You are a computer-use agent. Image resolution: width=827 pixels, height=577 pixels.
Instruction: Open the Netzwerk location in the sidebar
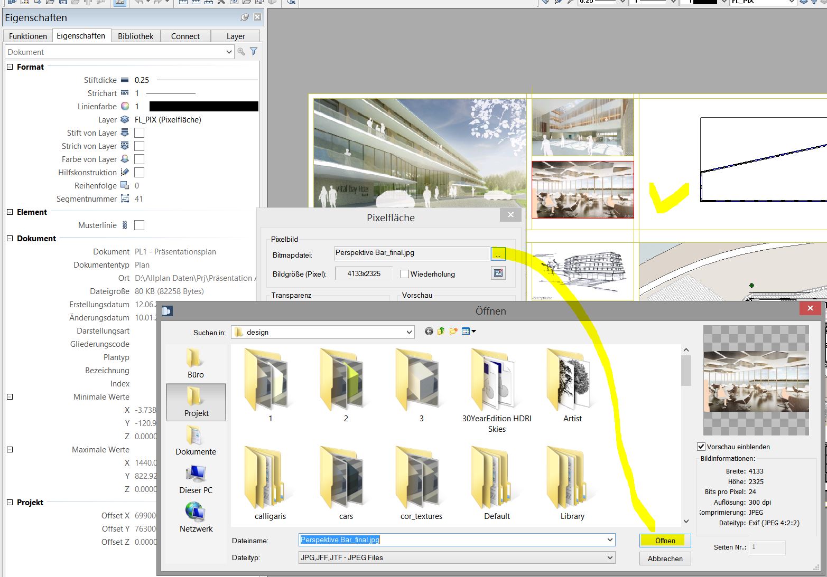coord(196,517)
